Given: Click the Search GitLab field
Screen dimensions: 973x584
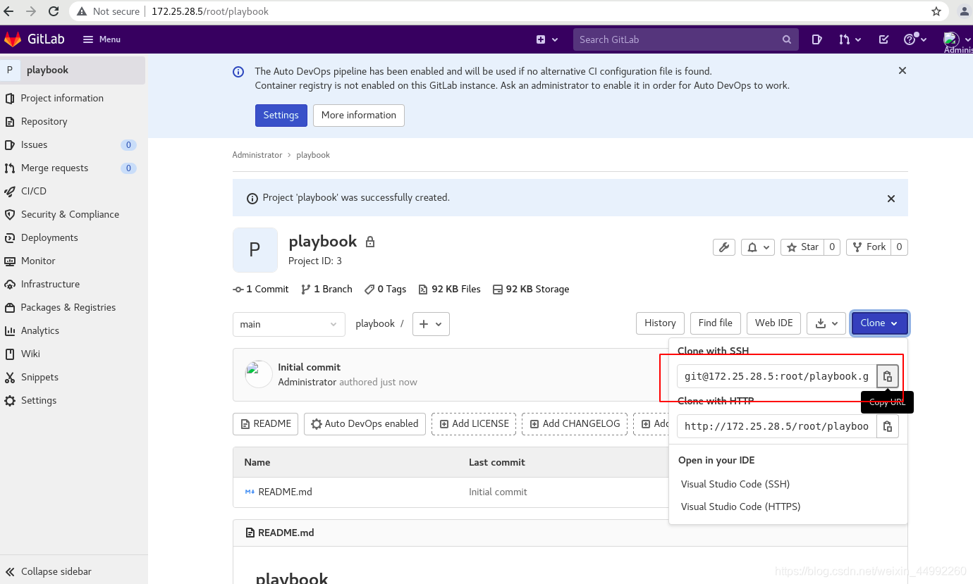Looking at the screenshot, I should [685, 39].
